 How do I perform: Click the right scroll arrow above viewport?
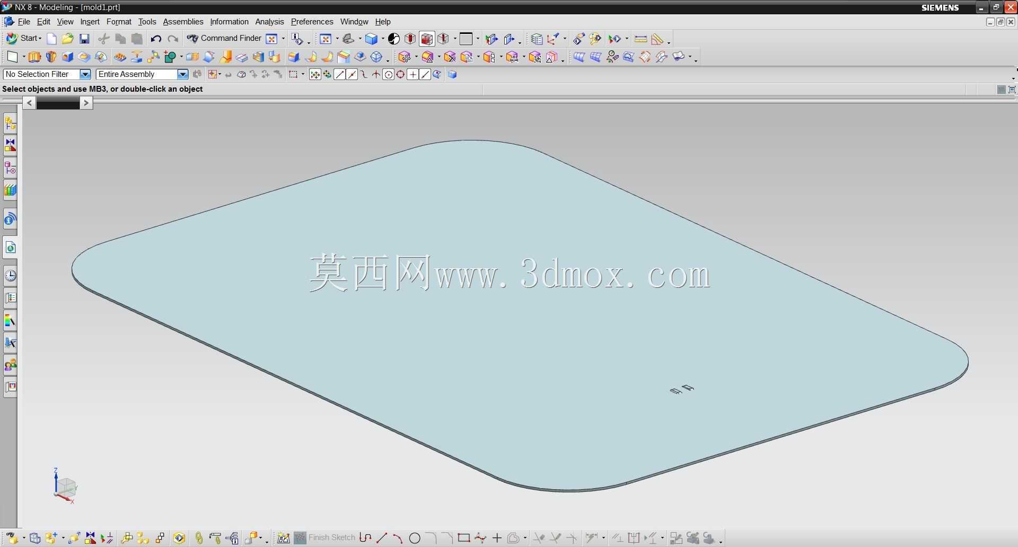pos(86,103)
